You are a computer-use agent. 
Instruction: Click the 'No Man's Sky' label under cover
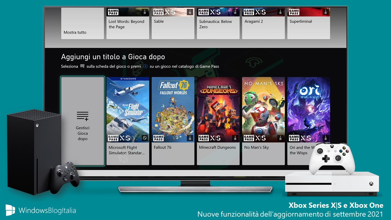pos(257,147)
